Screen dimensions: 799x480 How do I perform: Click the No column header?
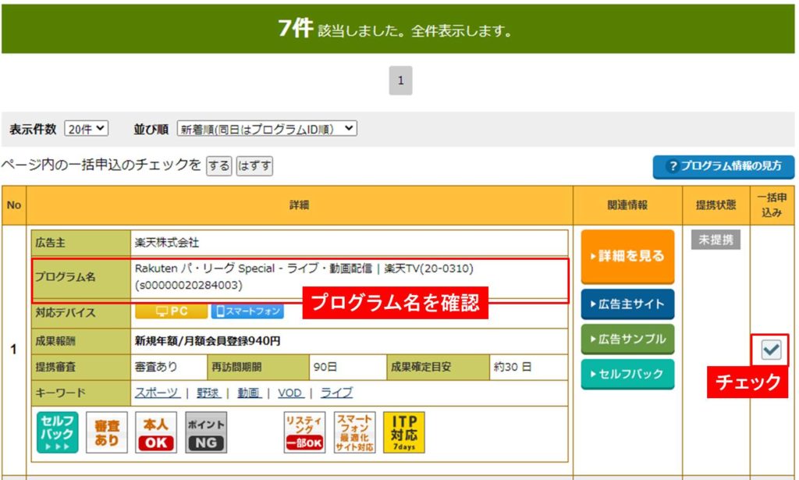pyautogui.click(x=14, y=204)
